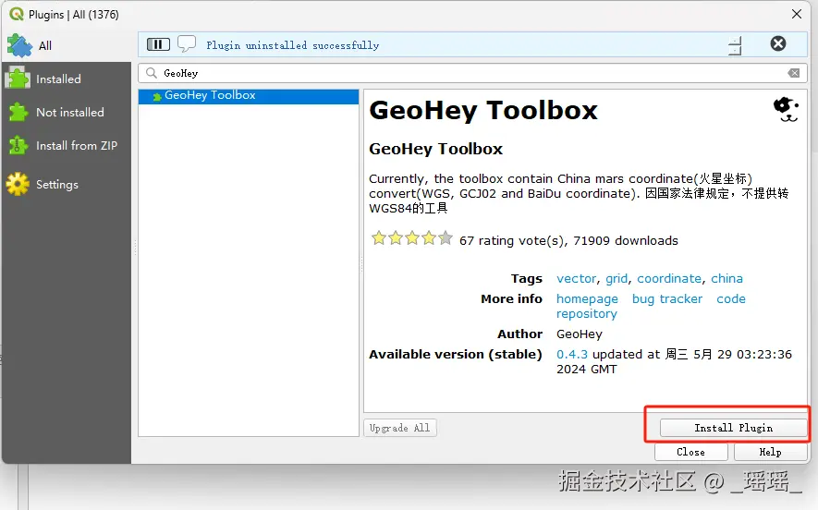
Task: Close the plugin uninstalled message bar
Action: 778,43
